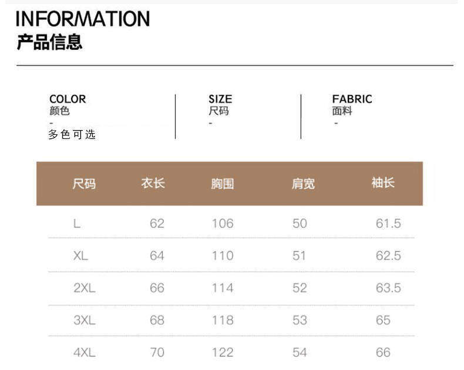
Task: Select the 3XL size row label
Action: [85, 320]
